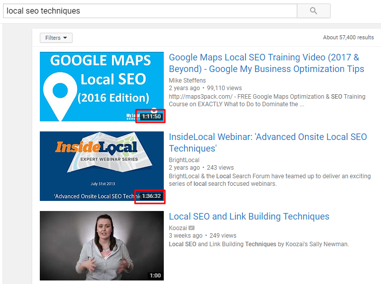Click the search magnifier button

coord(313,11)
